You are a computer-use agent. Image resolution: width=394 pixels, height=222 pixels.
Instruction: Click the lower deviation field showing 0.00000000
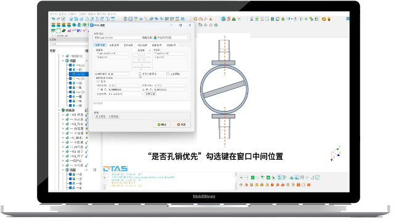coord(124,89)
